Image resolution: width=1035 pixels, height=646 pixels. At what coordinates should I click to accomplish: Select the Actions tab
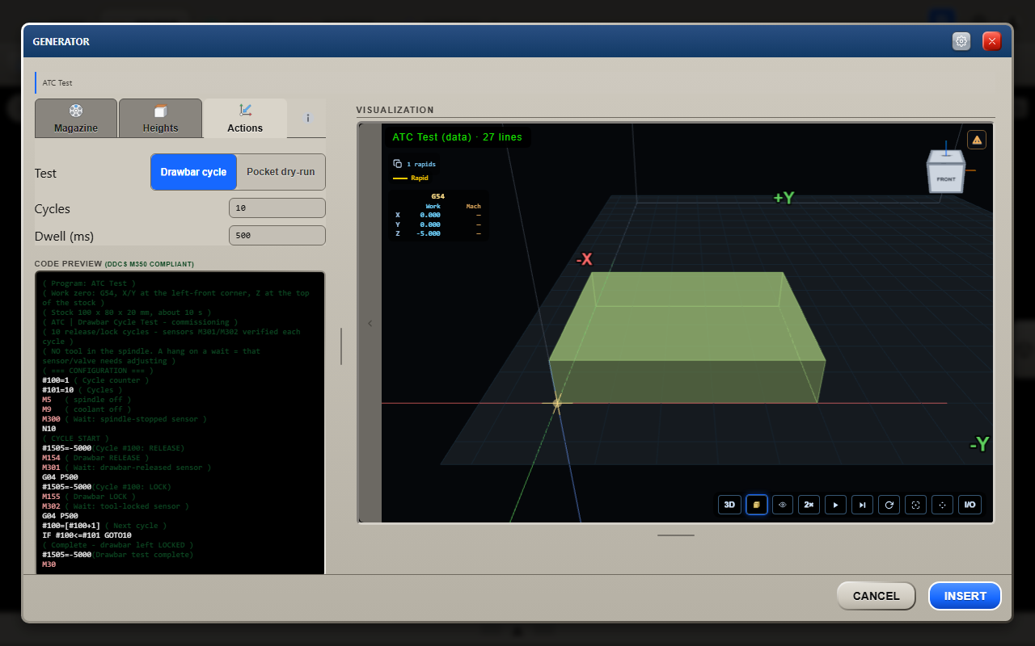coord(245,118)
